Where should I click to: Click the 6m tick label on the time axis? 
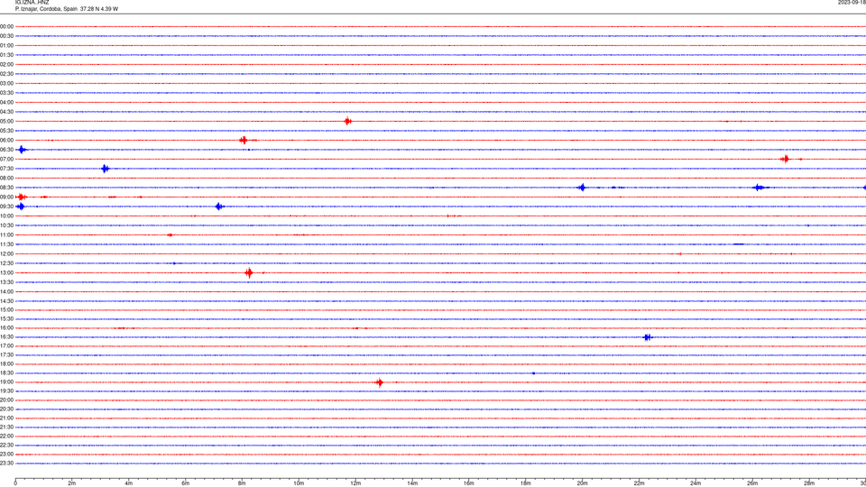[185, 483]
